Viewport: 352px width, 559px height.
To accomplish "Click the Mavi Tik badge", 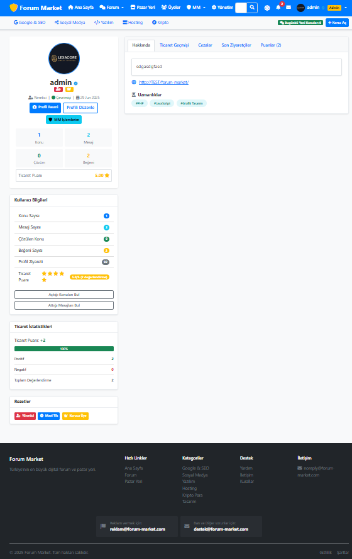I will point(49,415).
